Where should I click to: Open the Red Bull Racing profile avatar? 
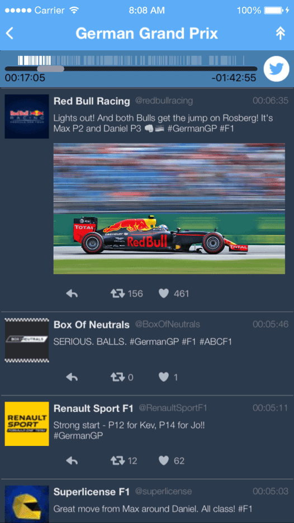(27, 116)
